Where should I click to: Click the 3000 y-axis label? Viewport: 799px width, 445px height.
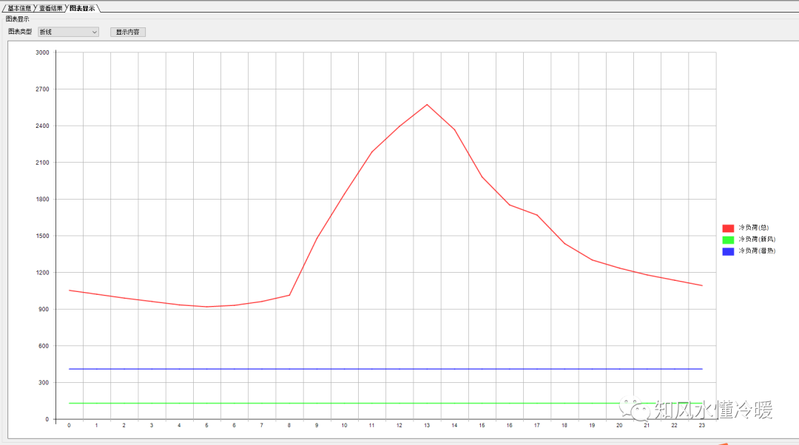(x=42, y=52)
